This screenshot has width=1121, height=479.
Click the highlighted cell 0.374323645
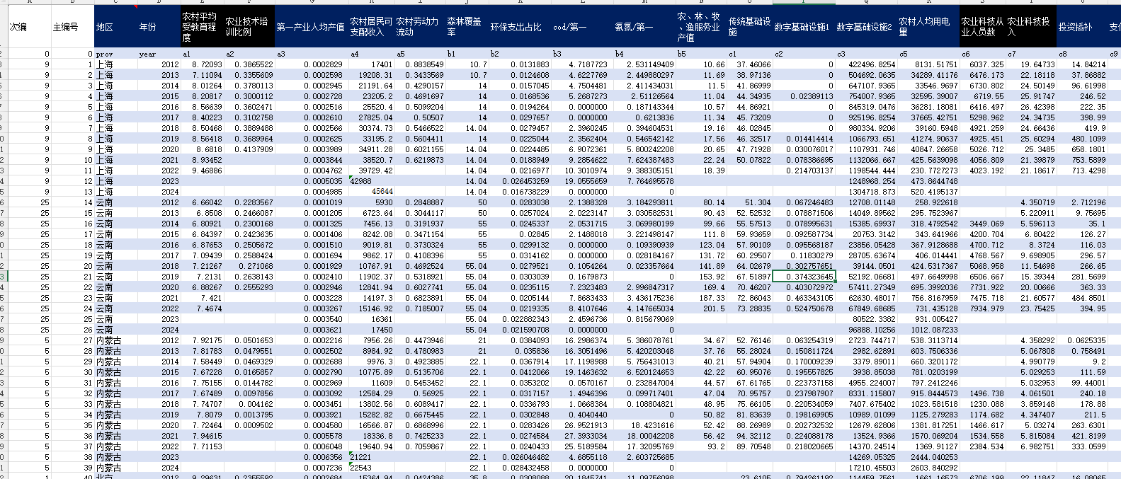point(804,277)
